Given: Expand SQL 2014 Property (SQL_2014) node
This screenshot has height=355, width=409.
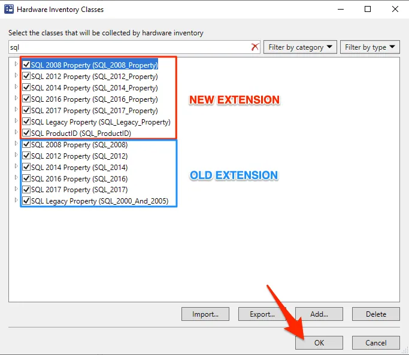Looking at the screenshot, I should pyautogui.click(x=16, y=166).
